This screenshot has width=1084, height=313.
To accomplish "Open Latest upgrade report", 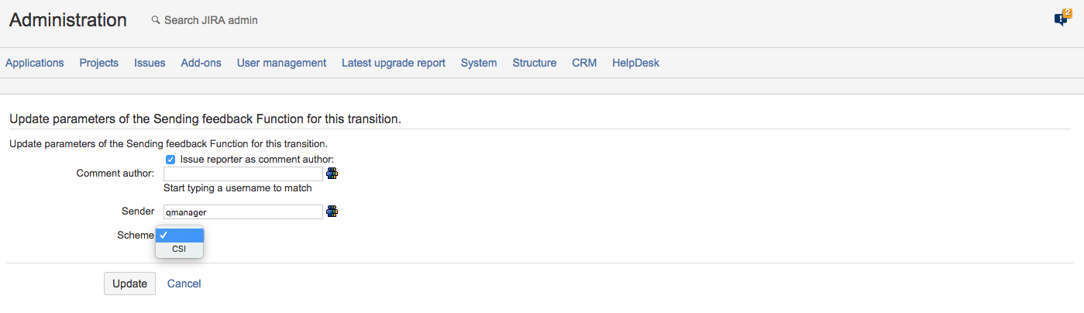I will click(394, 63).
